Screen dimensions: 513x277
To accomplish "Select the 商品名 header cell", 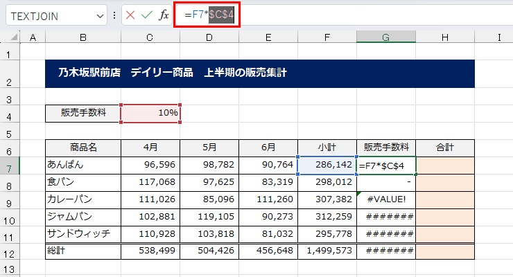I will tap(82, 148).
